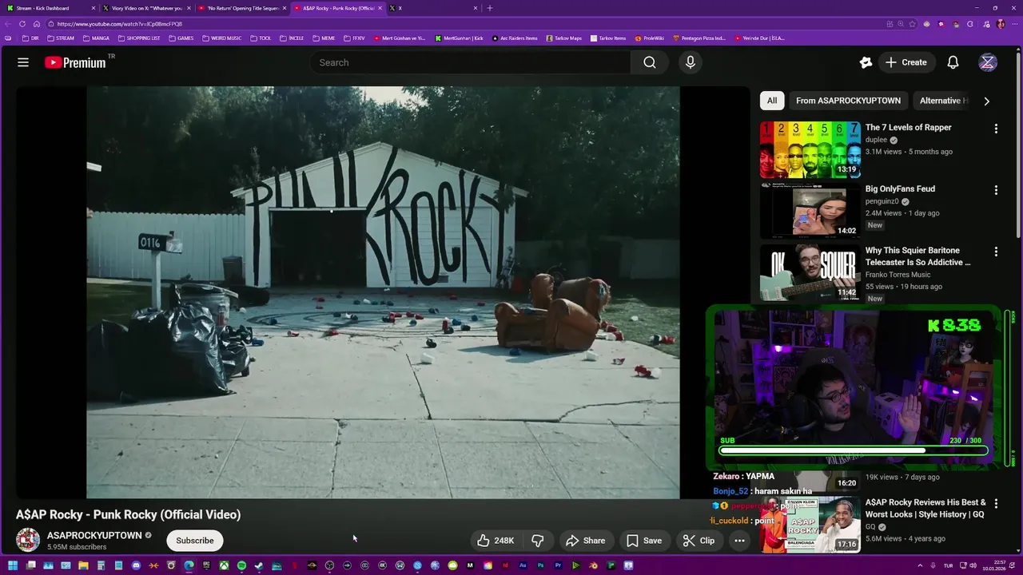Switch to the Vixxy Video on X tab
The height and width of the screenshot is (575, 1023).
pos(144,8)
